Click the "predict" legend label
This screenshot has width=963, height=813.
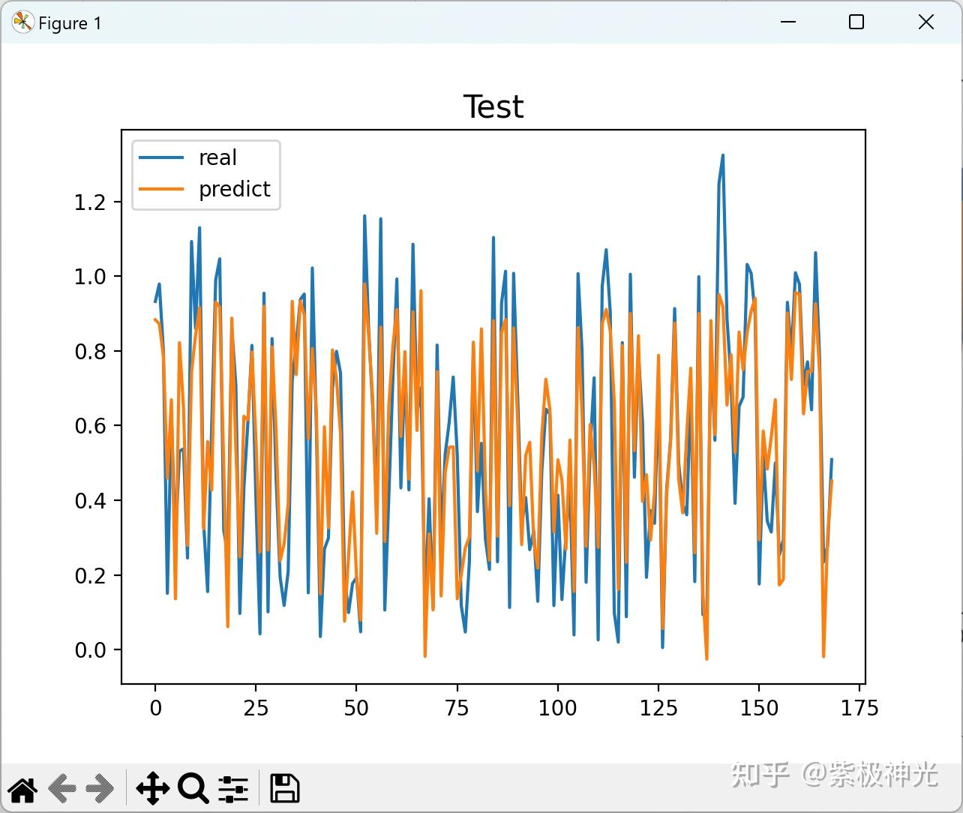click(x=235, y=190)
